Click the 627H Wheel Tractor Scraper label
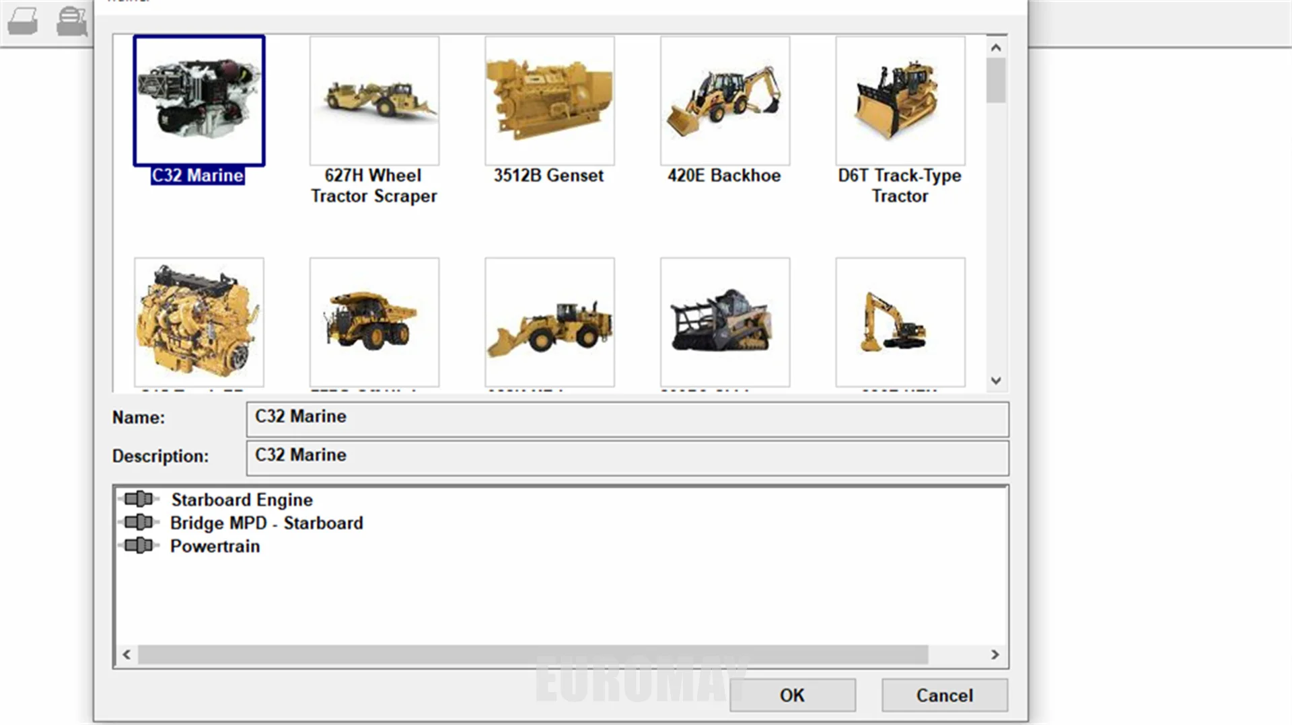 pyautogui.click(x=374, y=186)
